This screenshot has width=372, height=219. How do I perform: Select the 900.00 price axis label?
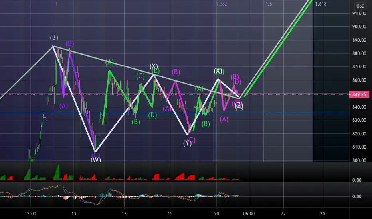click(x=359, y=27)
